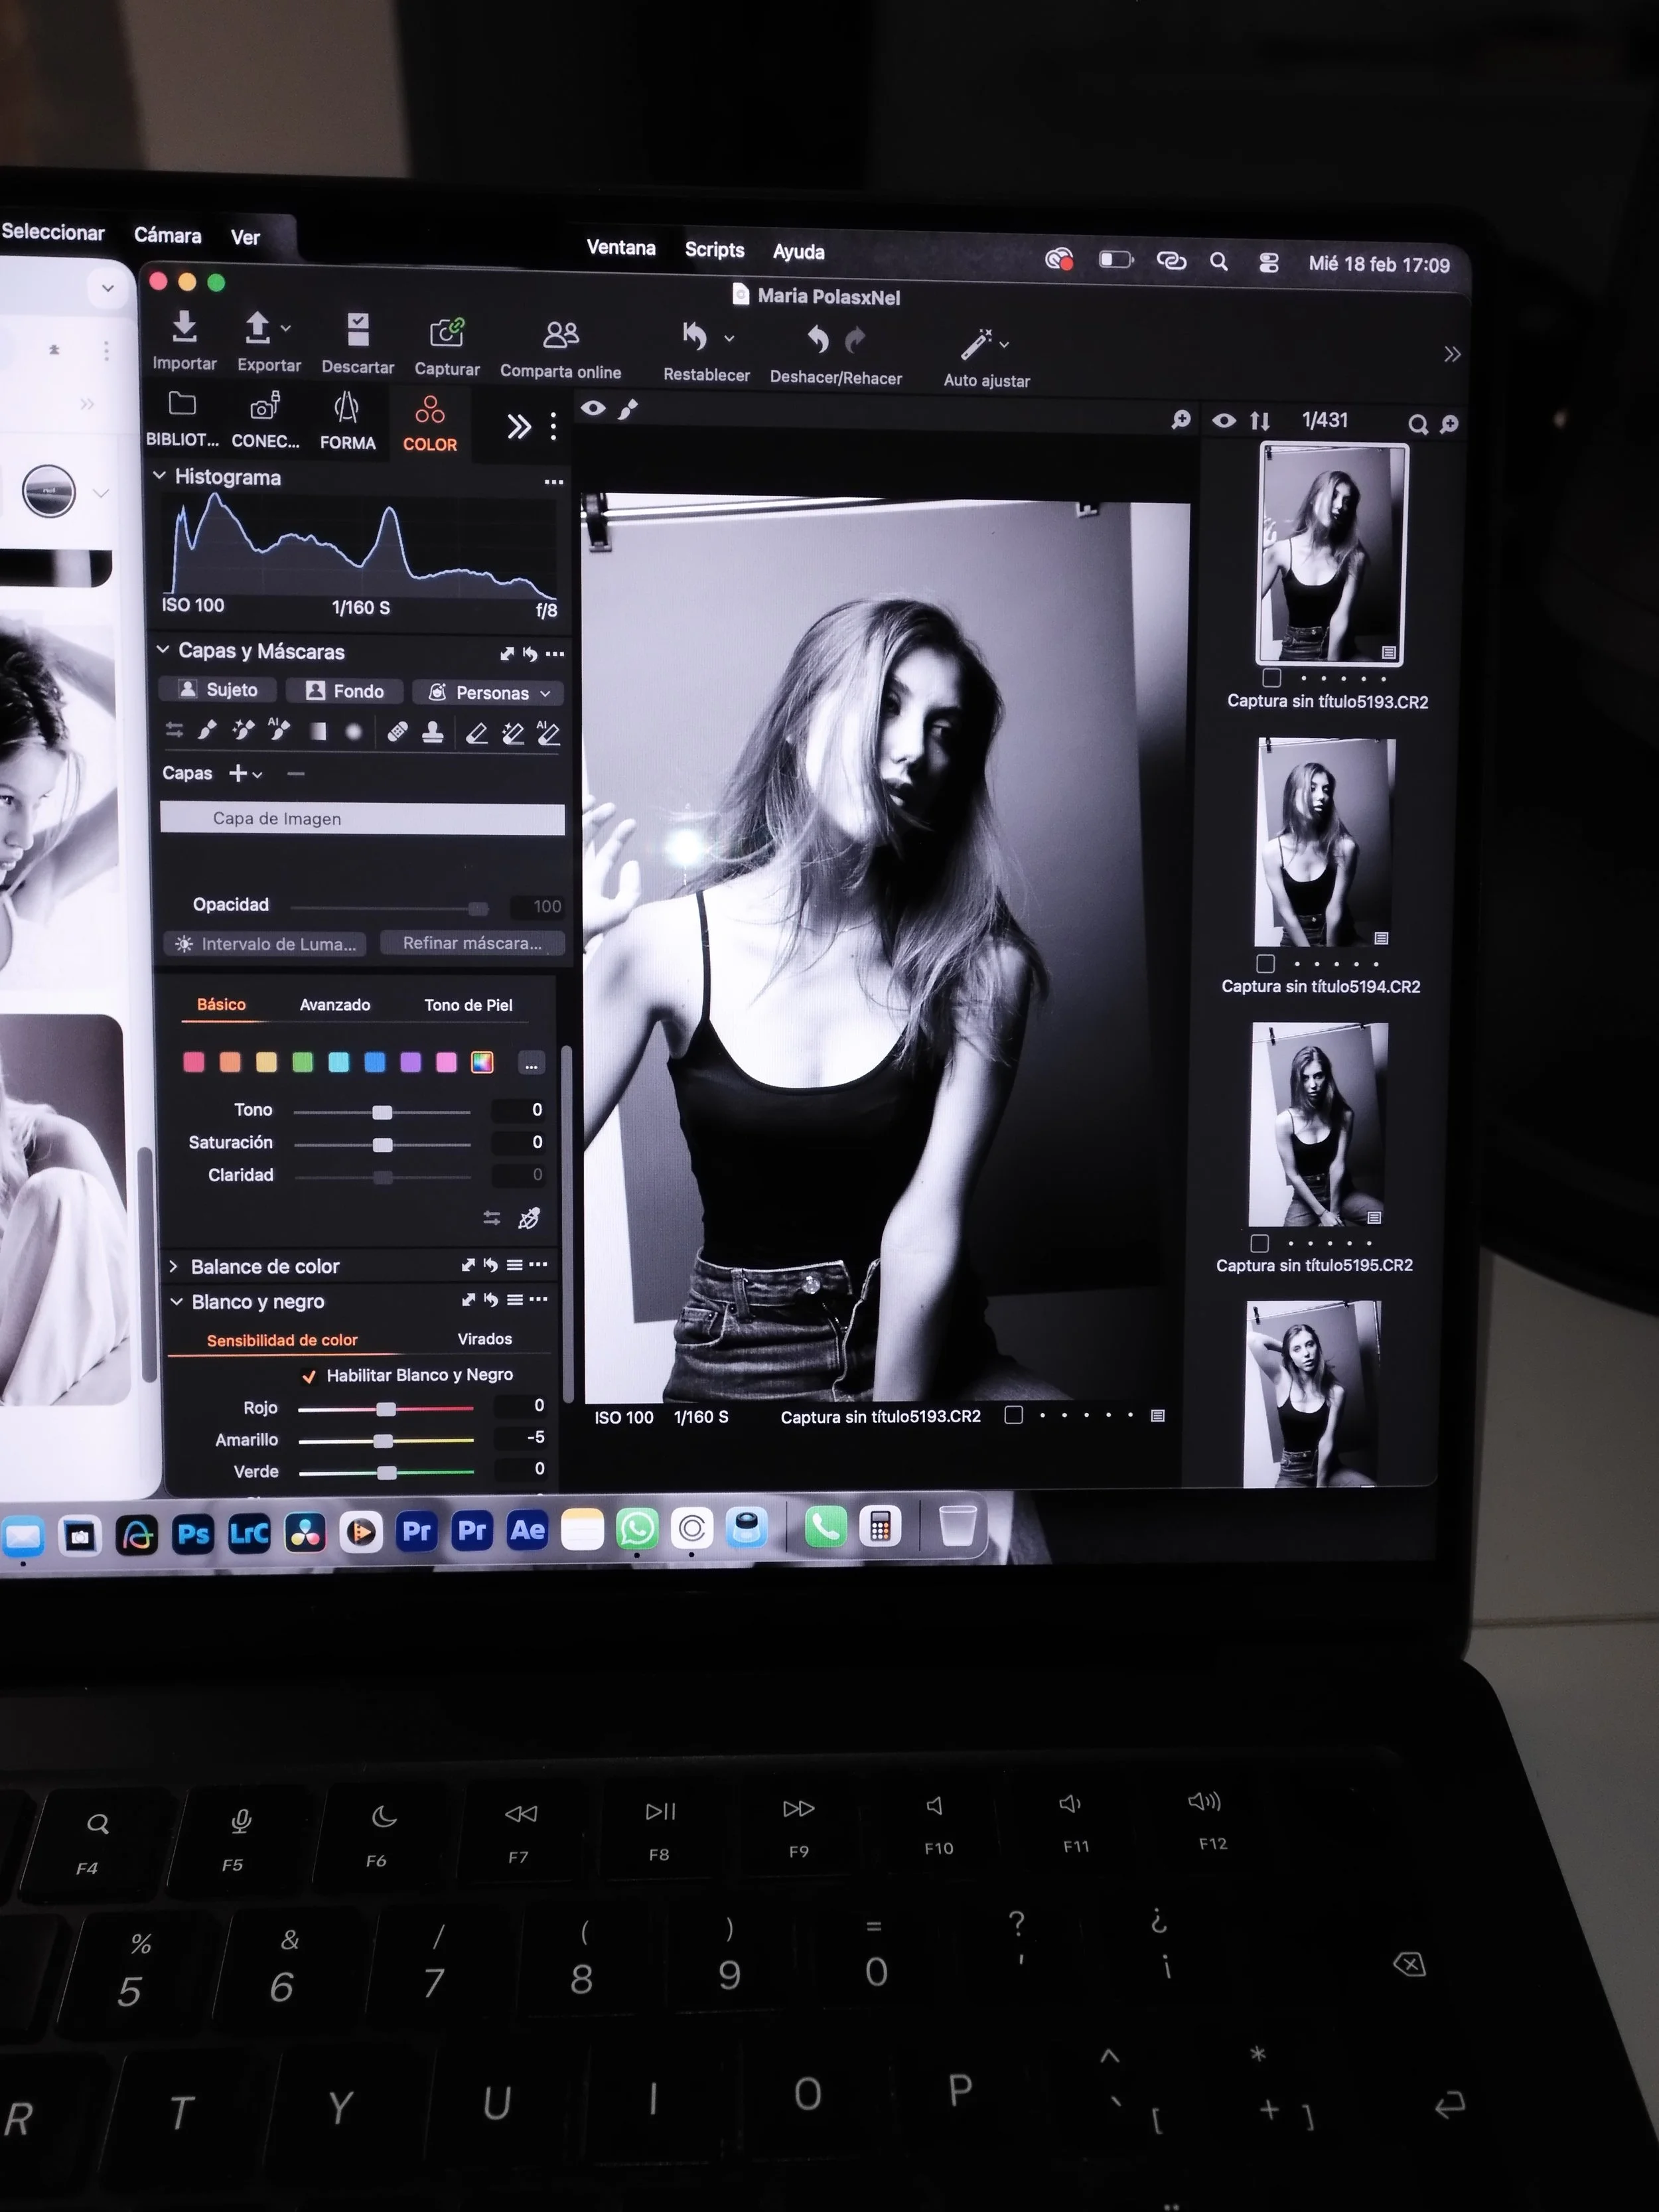
Task: Click the Descartar toolbar icon
Action: pos(358,330)
